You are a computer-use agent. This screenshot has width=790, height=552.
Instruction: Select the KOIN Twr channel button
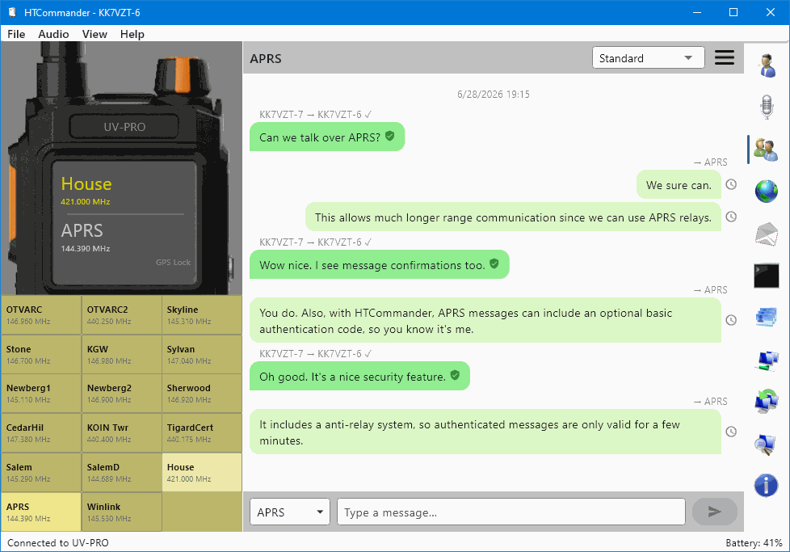121,433
